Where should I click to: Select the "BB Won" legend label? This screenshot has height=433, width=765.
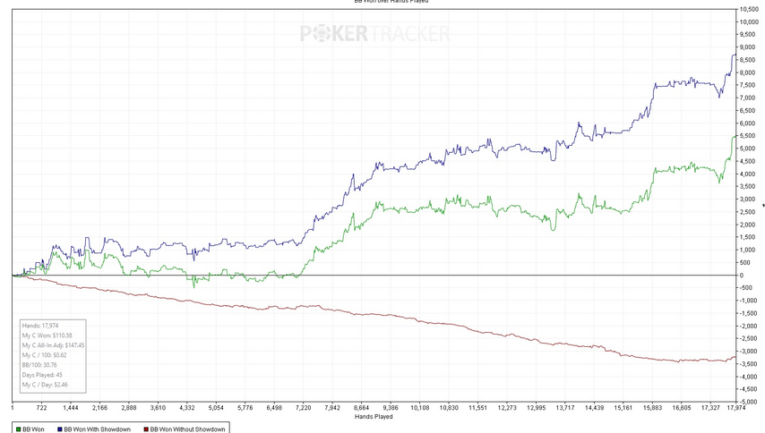[x=33, y=429]
